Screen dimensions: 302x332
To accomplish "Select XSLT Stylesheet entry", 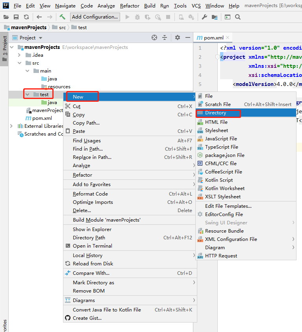I will (246, 196).
